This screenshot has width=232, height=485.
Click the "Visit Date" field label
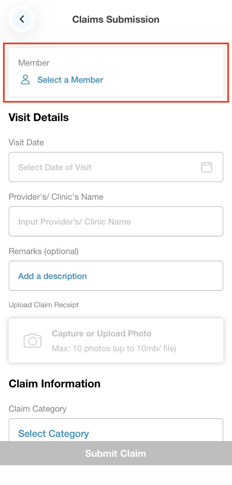pyautogui.click(x=26, y=143)
